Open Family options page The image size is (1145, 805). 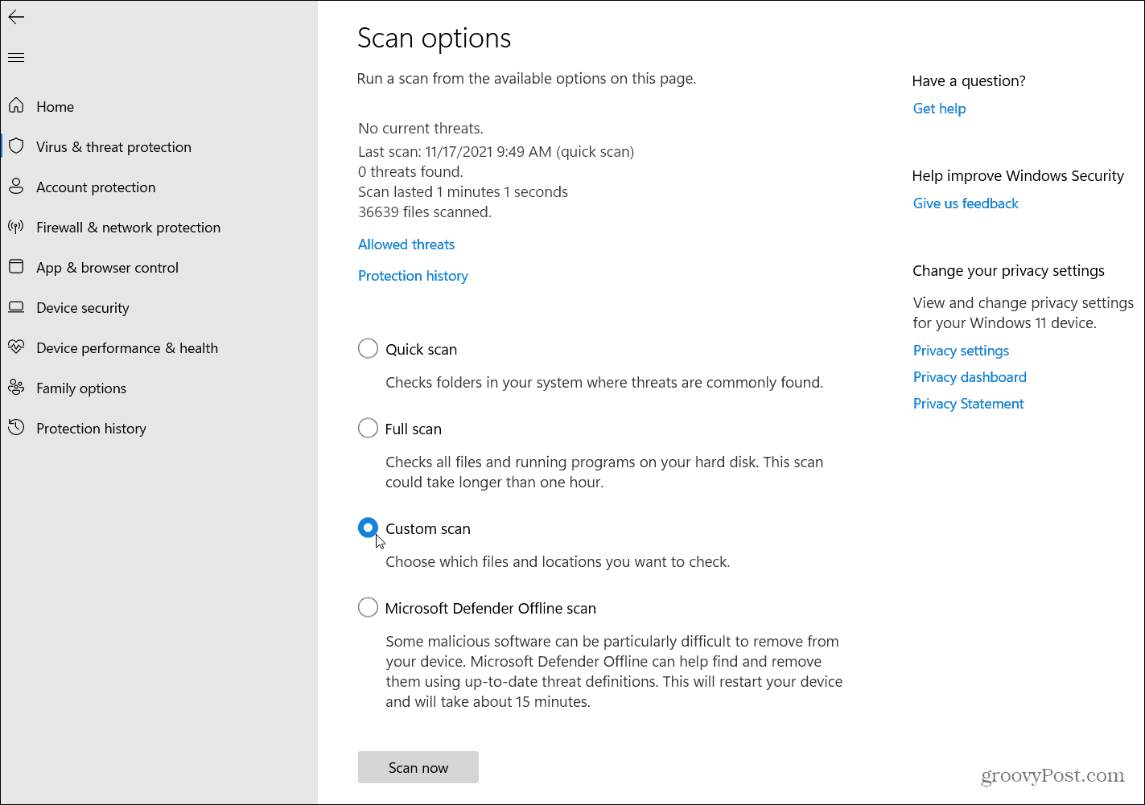(x=81, y=388)
